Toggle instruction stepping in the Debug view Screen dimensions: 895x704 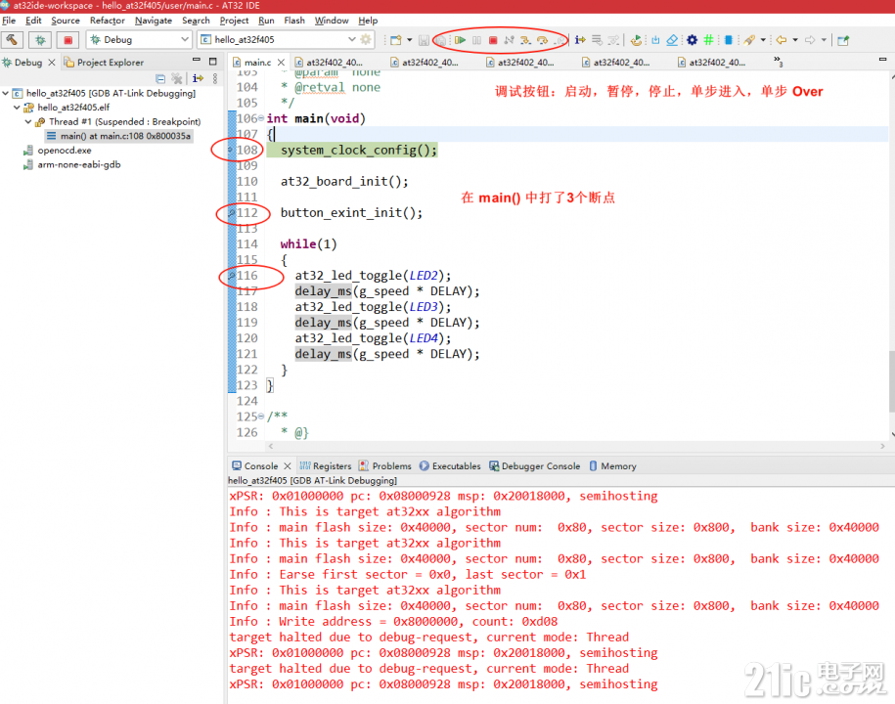click(198, 78)
